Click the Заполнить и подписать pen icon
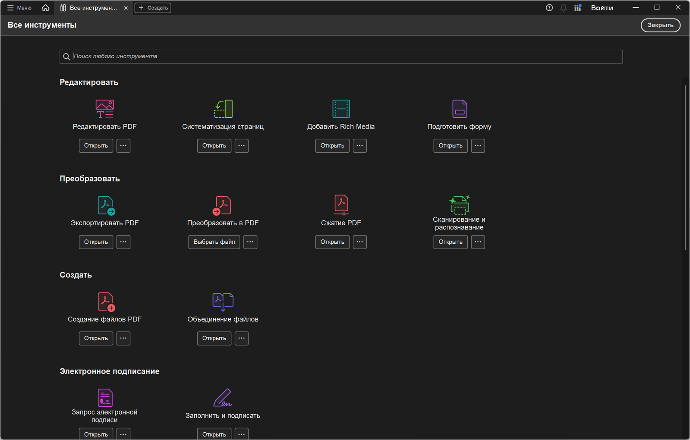The image size is (690, 440). 223,398
